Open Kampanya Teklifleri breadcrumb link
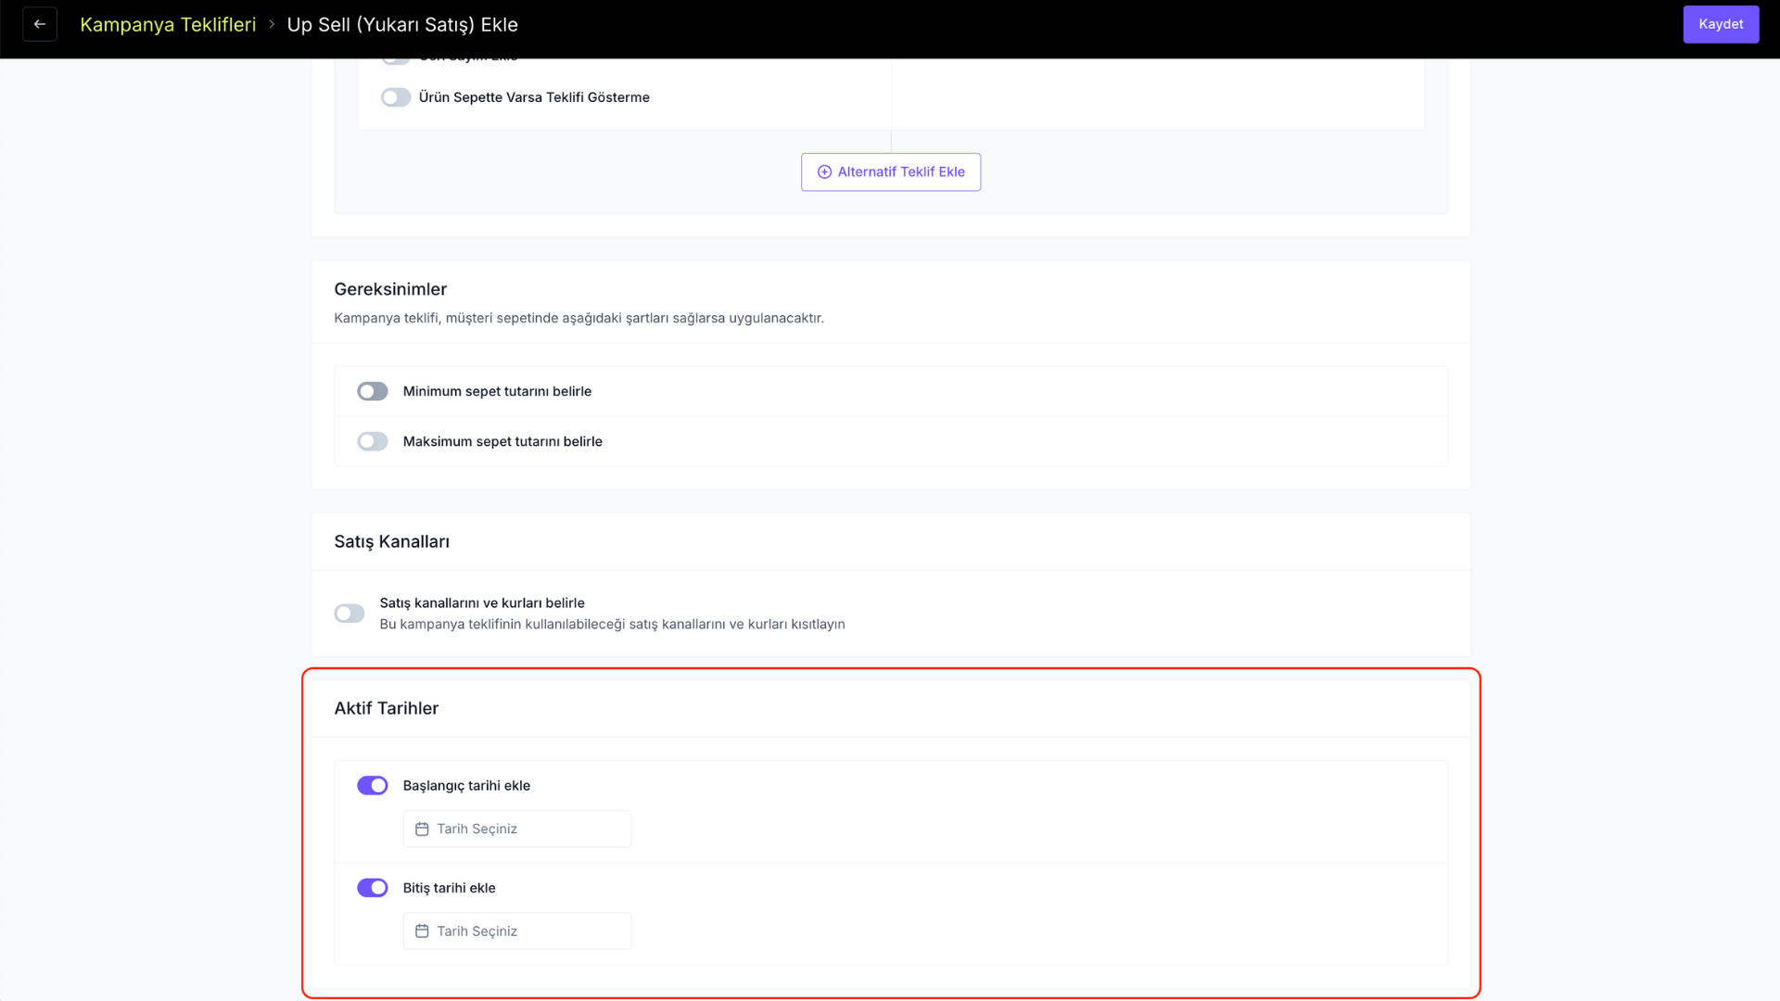1780x1001 pixels. coord(168,25)
